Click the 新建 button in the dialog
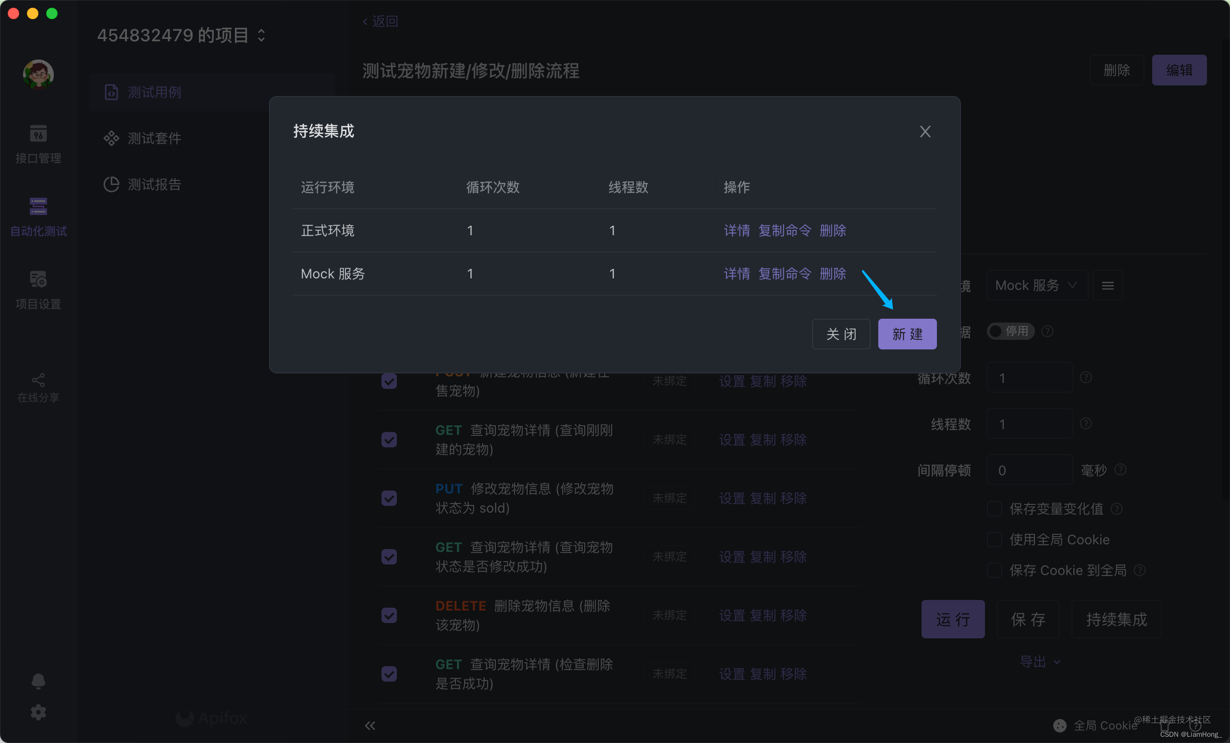1230x743 pixels. click(x=907, y=334)
